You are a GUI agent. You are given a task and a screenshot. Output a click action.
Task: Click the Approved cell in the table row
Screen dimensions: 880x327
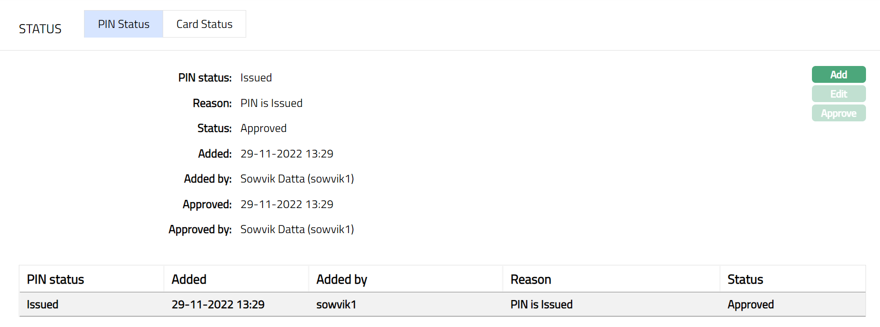pyautogui.click(x=751, y=304)
